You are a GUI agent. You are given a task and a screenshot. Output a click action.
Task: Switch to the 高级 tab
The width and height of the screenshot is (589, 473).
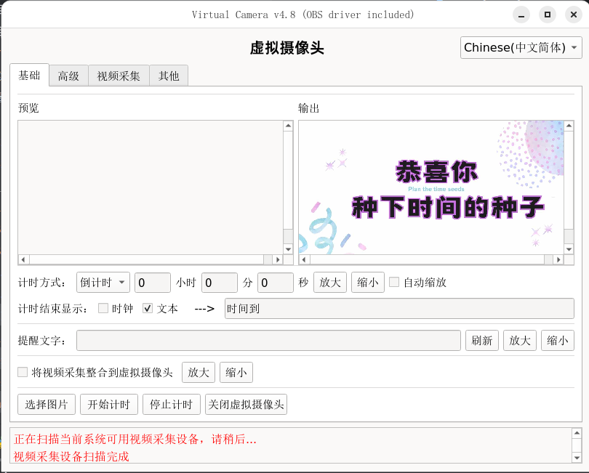(x=68, y=76)
